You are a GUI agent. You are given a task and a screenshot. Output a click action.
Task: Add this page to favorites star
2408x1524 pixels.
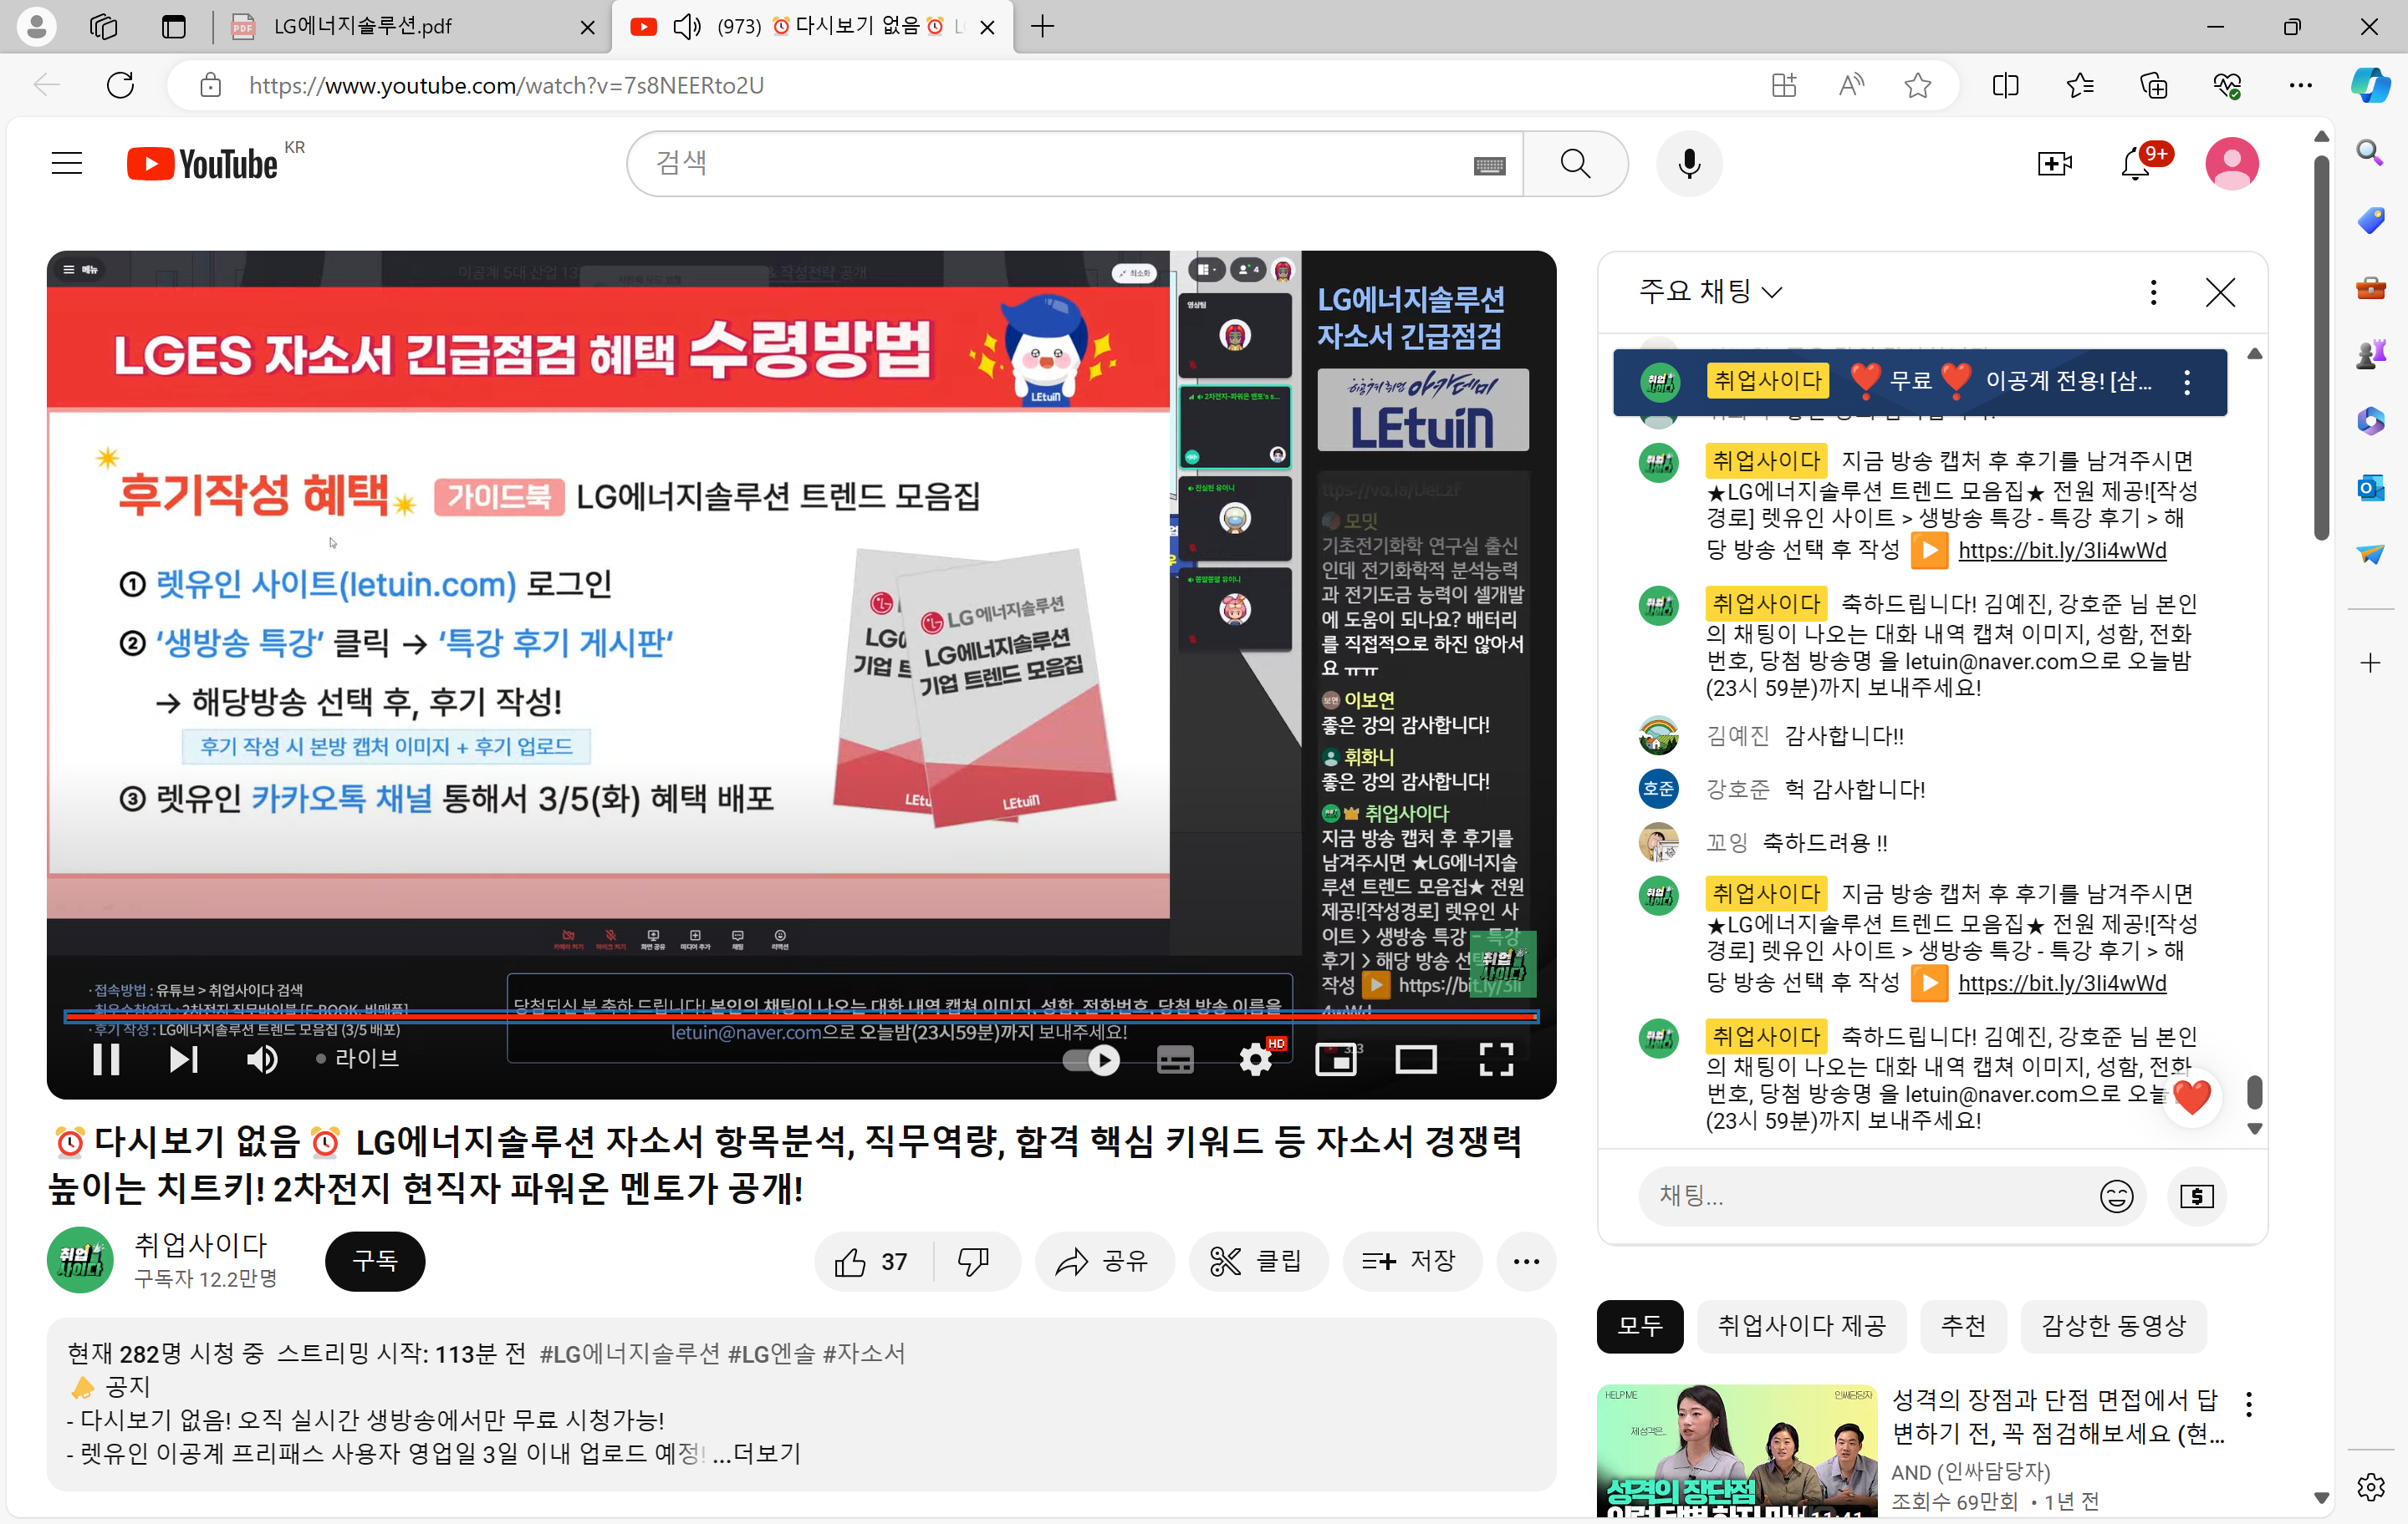pos(1917,86)
